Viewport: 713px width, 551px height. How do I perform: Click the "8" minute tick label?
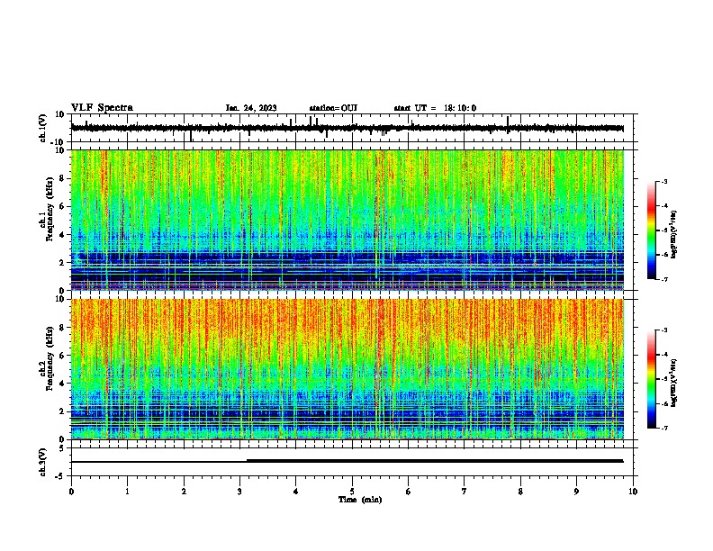click(520, 492)
